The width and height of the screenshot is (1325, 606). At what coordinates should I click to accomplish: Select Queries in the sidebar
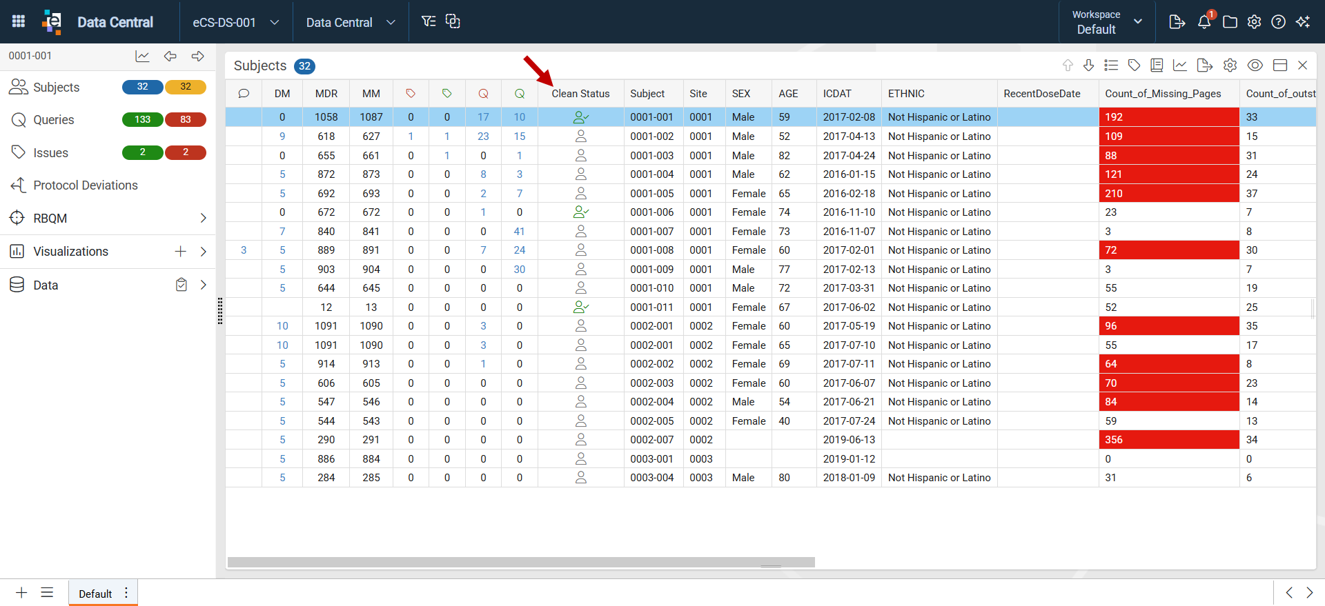[x=53, y=120]
